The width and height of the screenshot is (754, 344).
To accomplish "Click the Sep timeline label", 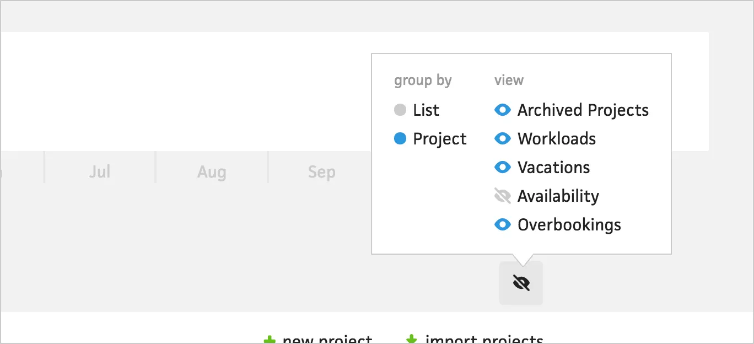I will [321, 171].
